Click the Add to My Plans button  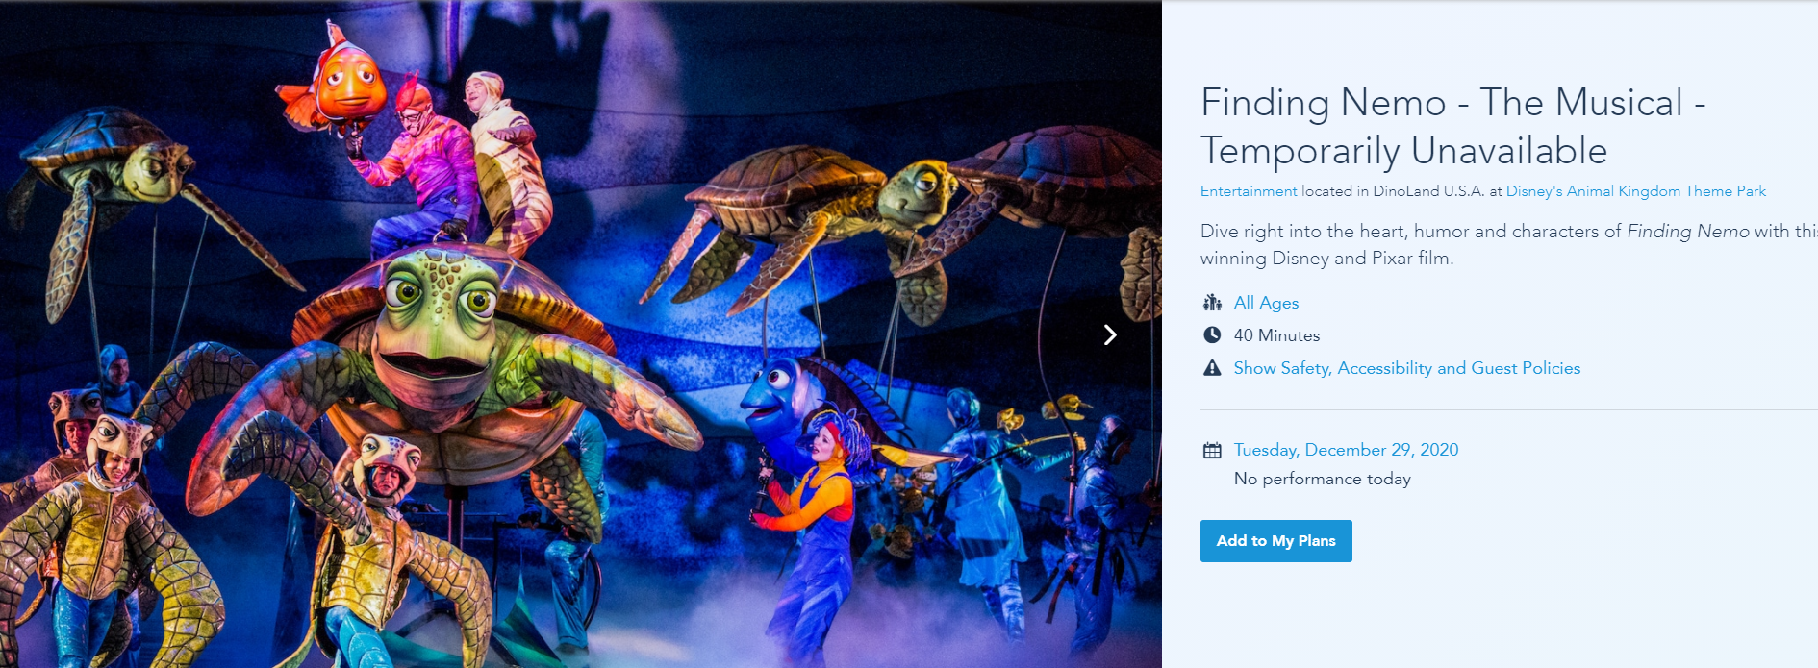click(1276, 541)
